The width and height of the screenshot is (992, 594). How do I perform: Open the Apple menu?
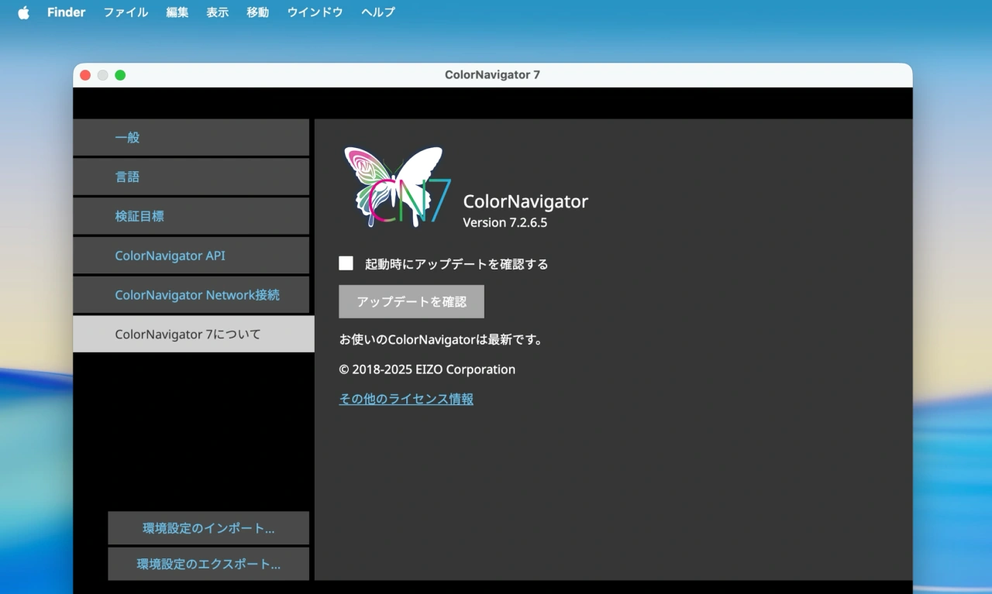click(22, 12)
